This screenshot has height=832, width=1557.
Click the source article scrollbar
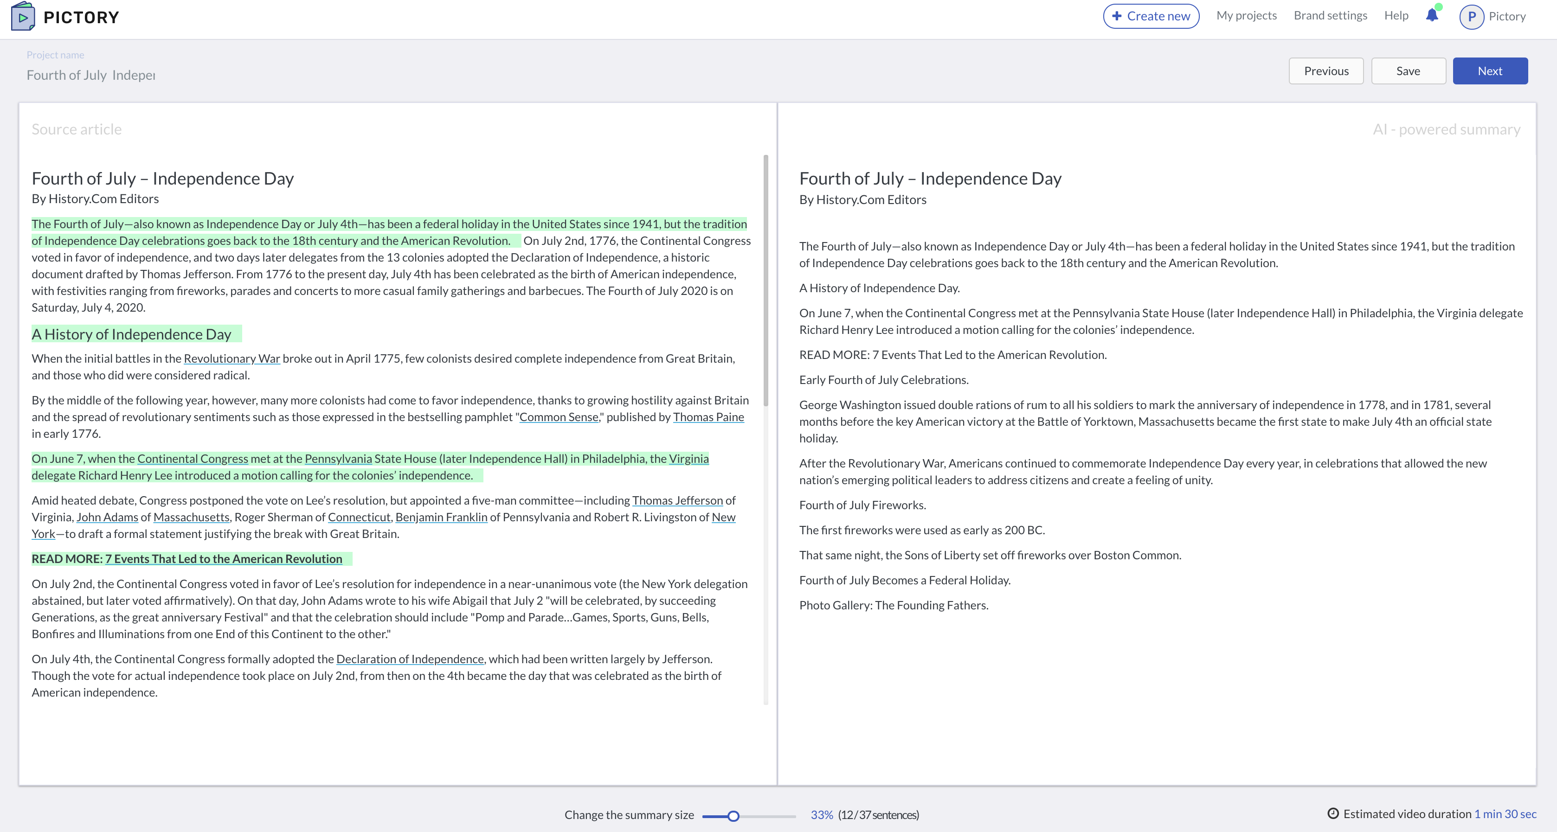(766, 281)
